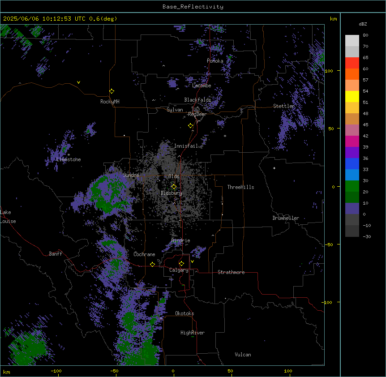Click the HighRiver label

pyautogui.click(x=193, y=333)
